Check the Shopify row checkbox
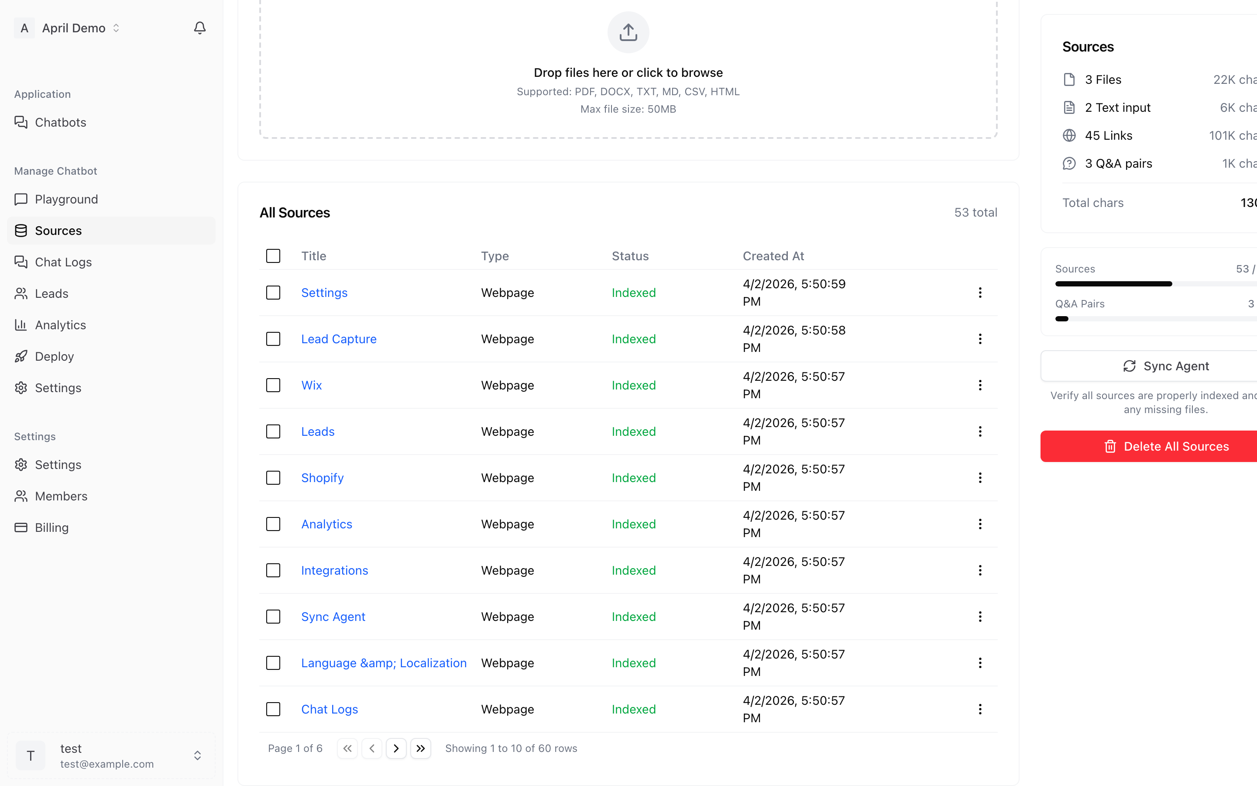This screenshot has width=1257, height=786. click(273, 478)
